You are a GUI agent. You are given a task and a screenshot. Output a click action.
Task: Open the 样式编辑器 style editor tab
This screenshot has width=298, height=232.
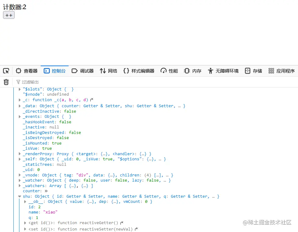point(139,71)
